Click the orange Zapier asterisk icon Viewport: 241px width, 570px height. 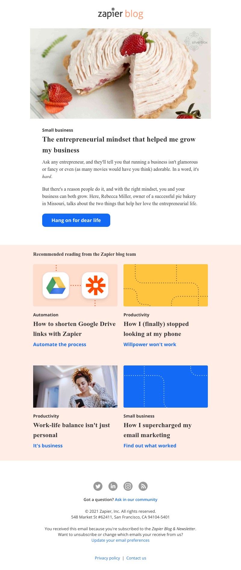click(95, 285)
